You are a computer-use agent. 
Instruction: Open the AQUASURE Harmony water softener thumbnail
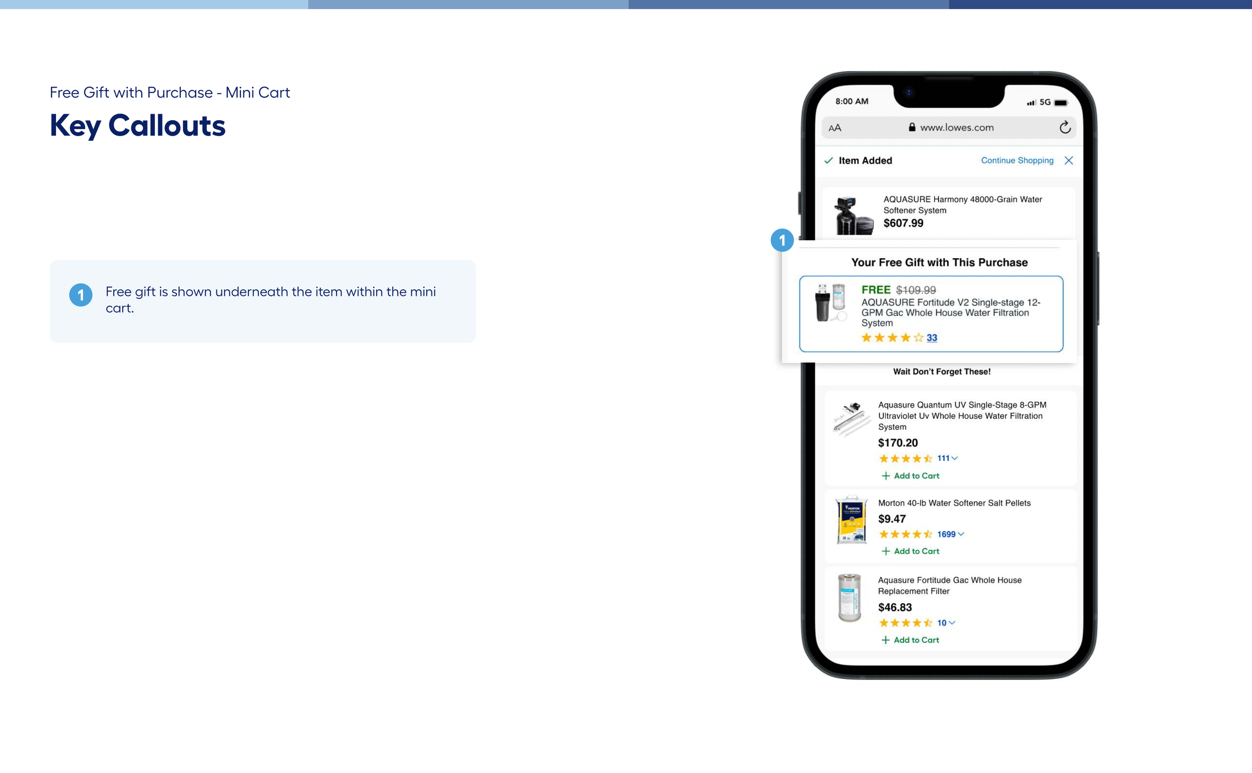click(x=853, y=215)
